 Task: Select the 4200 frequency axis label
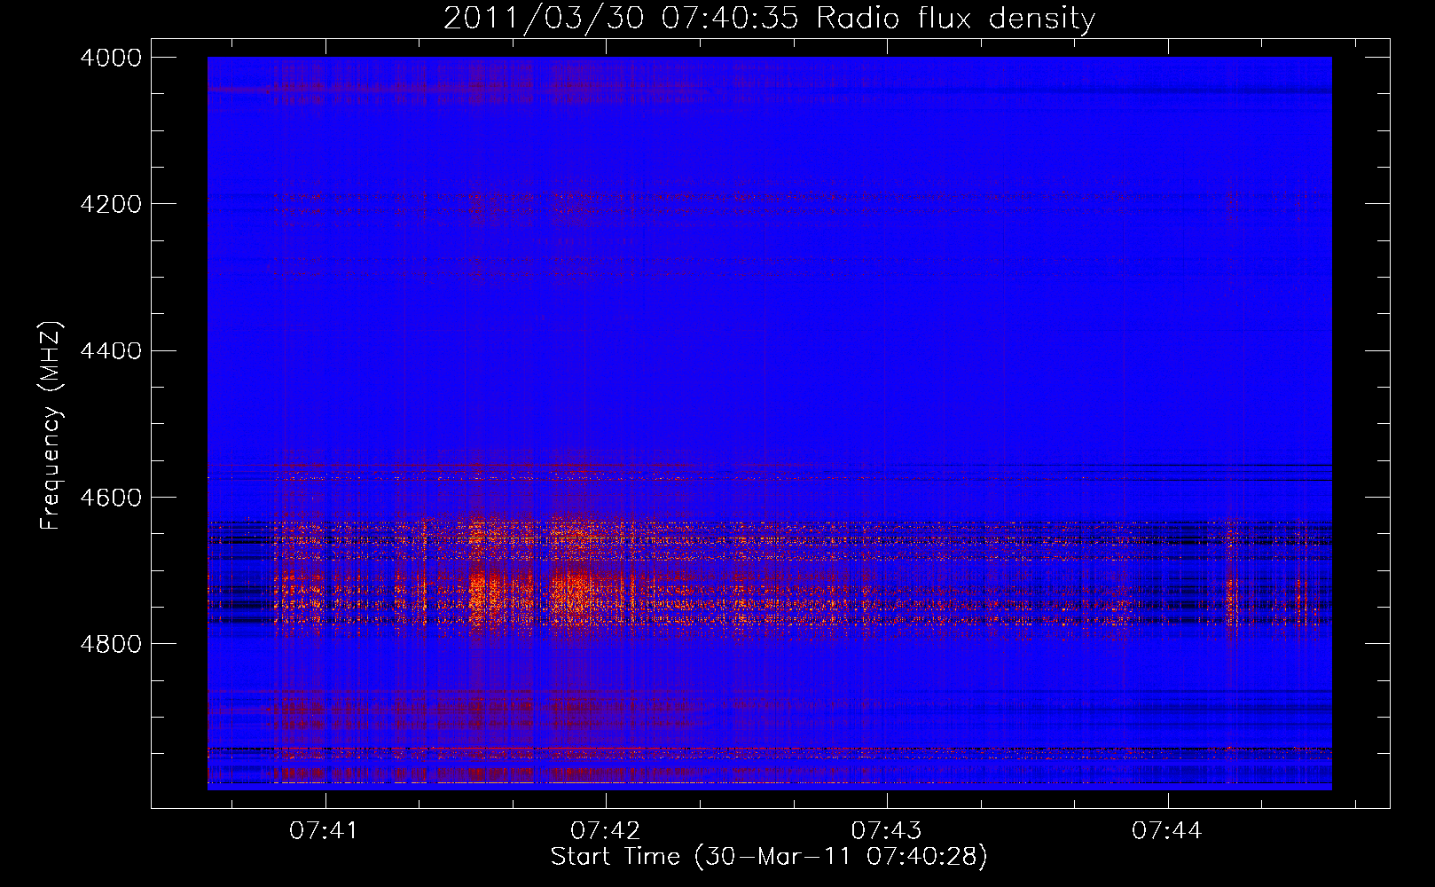point(110,204)
